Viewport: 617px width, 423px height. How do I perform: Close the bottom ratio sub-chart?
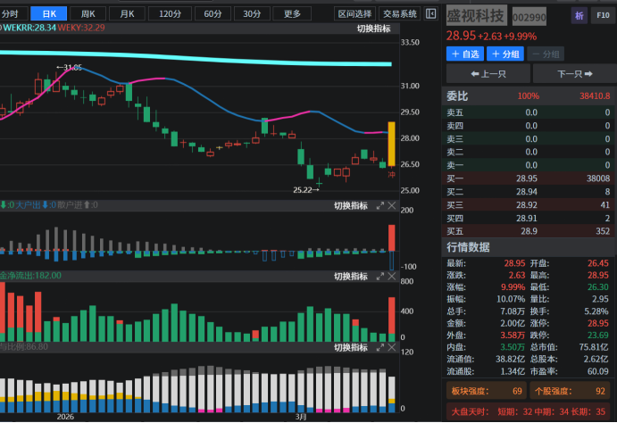coord(392,347)
